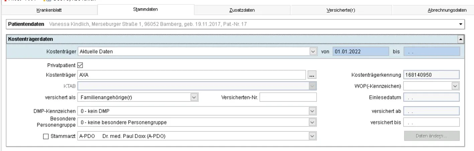Open the Stammarzt doctor dropdown
This screenshot has height=151, width=474.
click(x=312, y=136)
